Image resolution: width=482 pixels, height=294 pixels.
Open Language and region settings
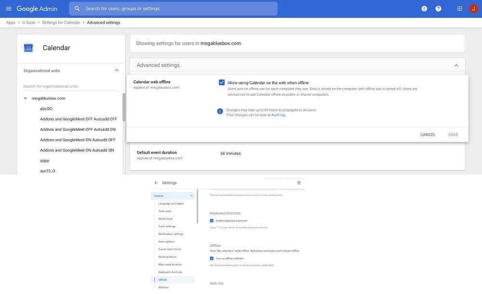(x=171, y=204)
